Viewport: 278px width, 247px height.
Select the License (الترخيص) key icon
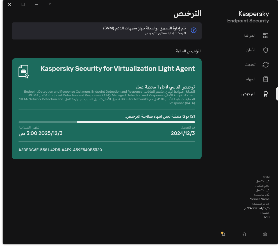(265, 94)
